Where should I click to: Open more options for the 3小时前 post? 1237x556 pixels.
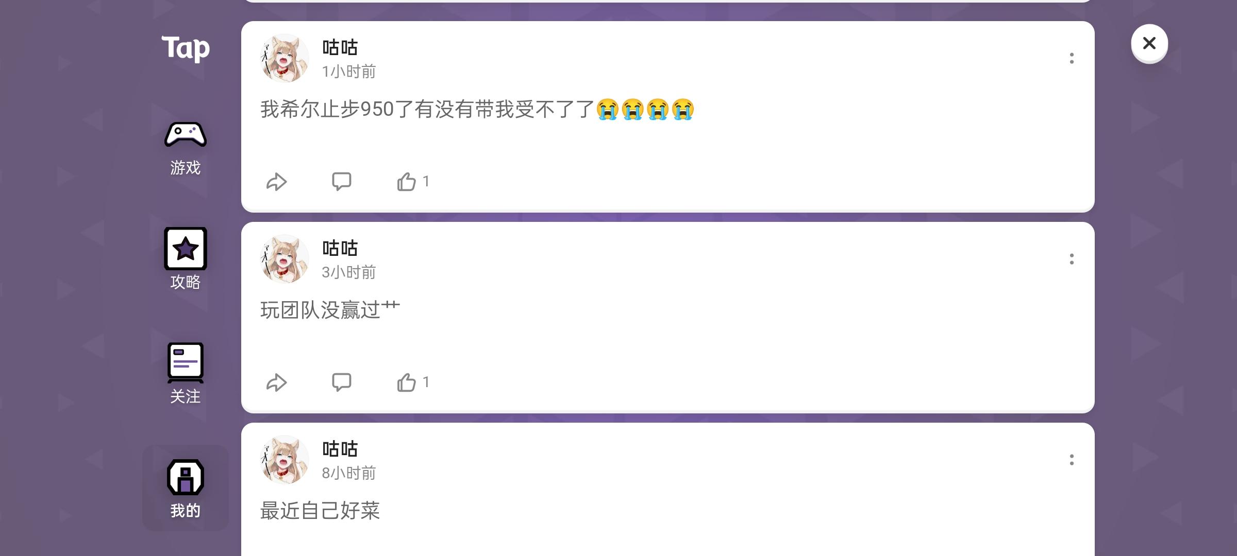(x=1072, y=259)
